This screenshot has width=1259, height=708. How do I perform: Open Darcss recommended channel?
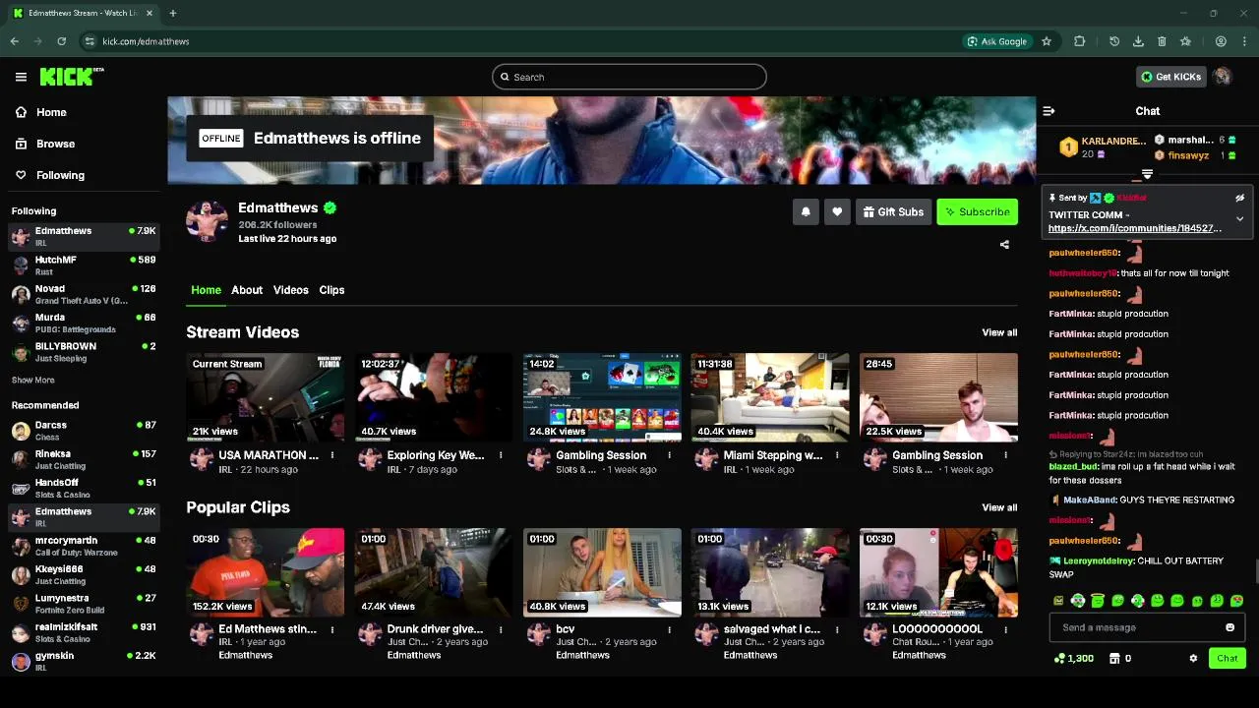click(x=84, y=431)
